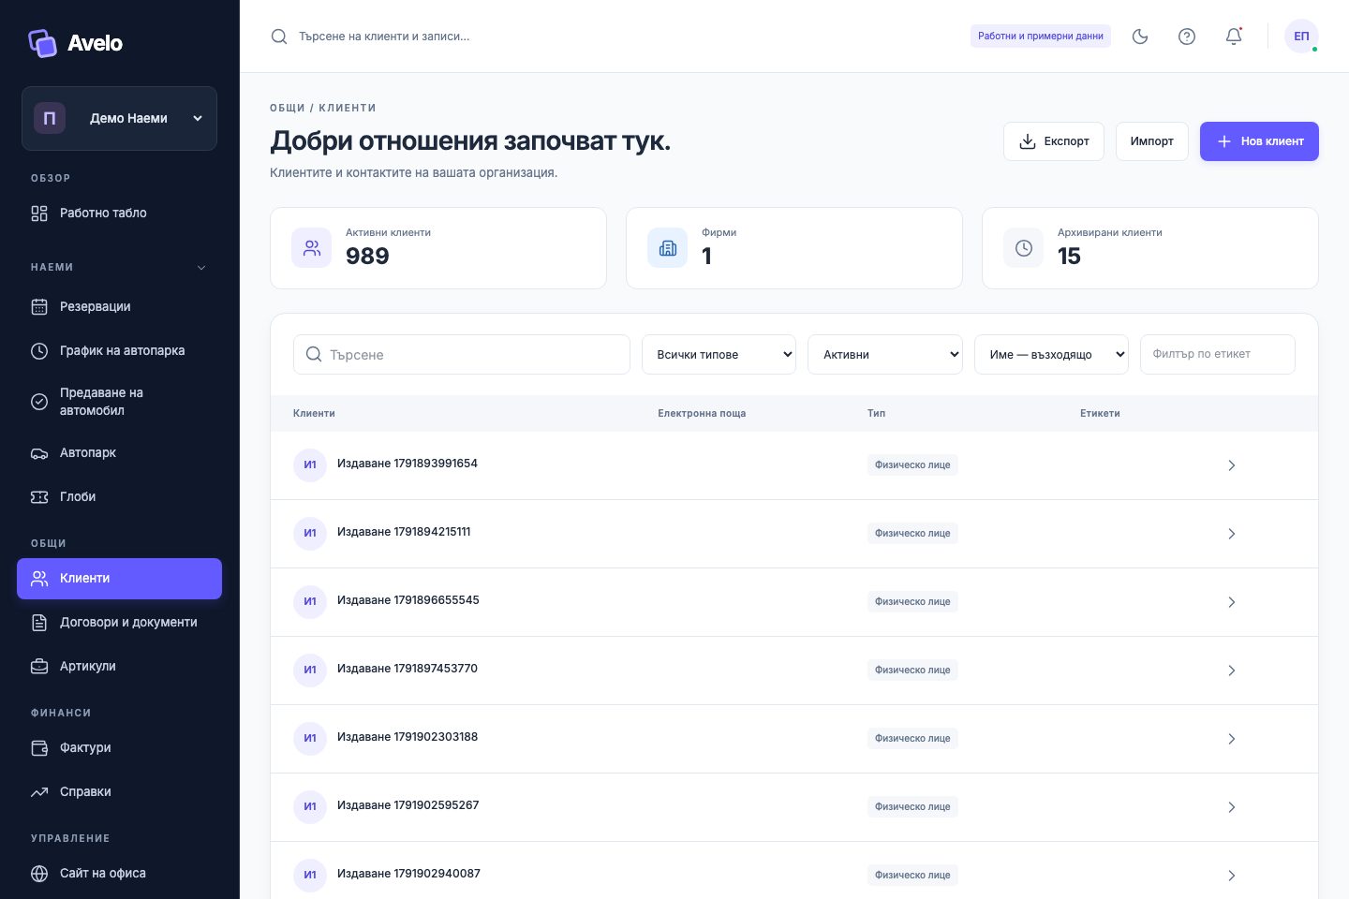Open the ЕП user avatar menu
Image resolution: width=1349 pixels, height=899 pixels.
coord(1301,37)
